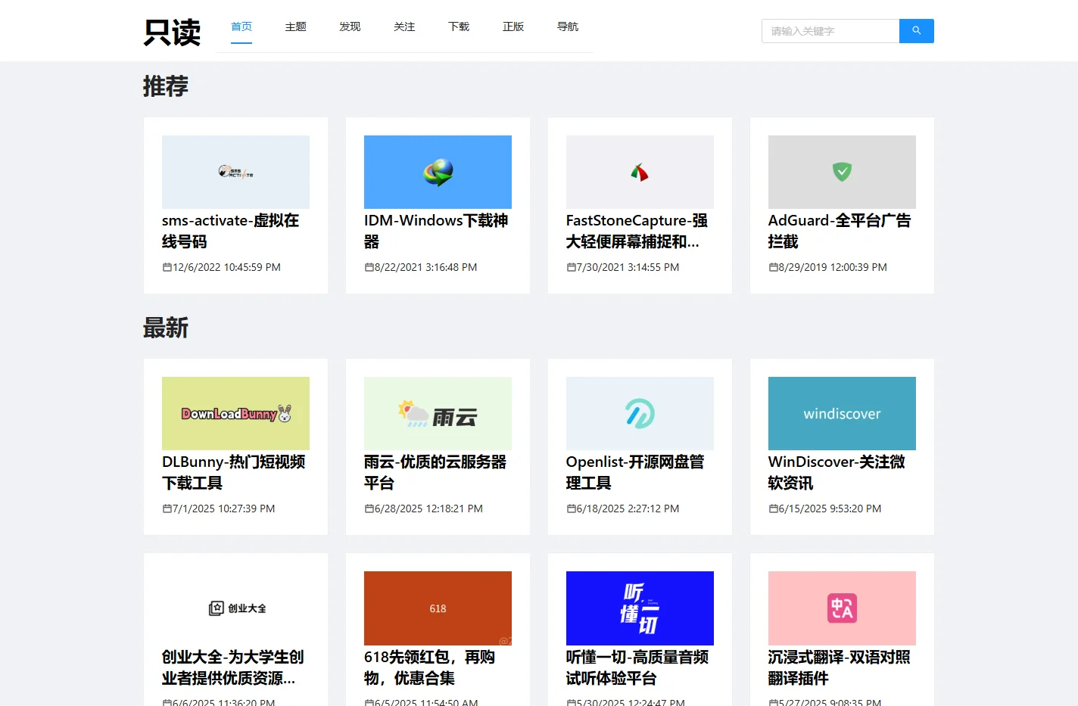Open the 创业大全-为大学生创业者 title
This screenshot has width=1078, height=706.
pos(233,667)
